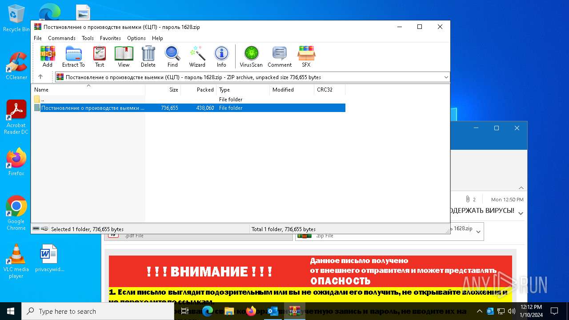Open Google Chrome desktop shortcut

pos(16,213)
